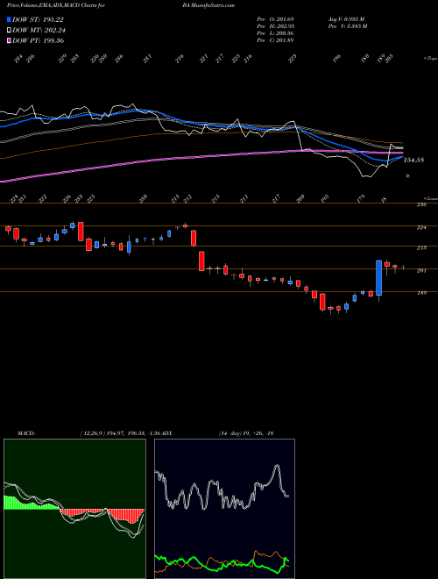Viewport: 438px width, 579px height.
Task: Click the MACD '(12,26,9) 194.97, 196.53, -1.56' values
Action: (121, 433)
